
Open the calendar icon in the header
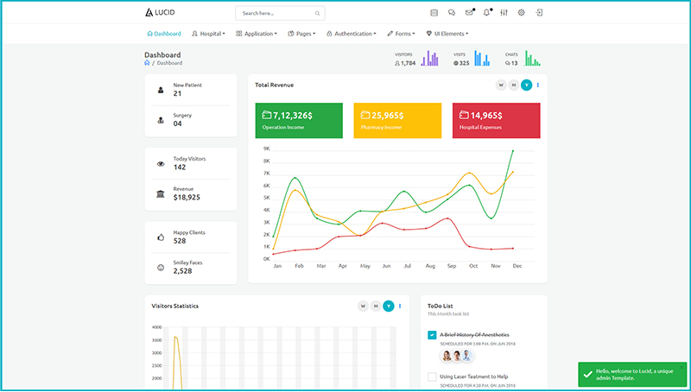coord(434,13)
